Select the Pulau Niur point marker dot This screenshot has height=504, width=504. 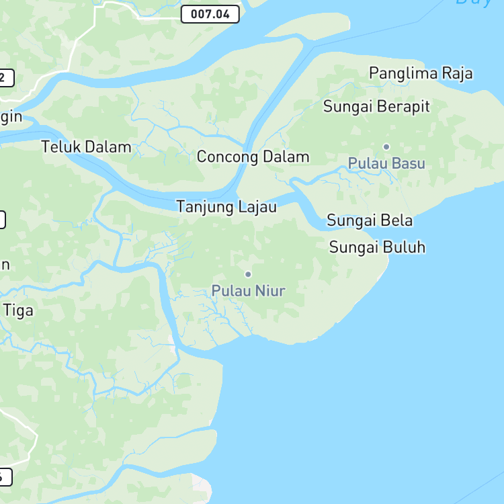point(248,274)
